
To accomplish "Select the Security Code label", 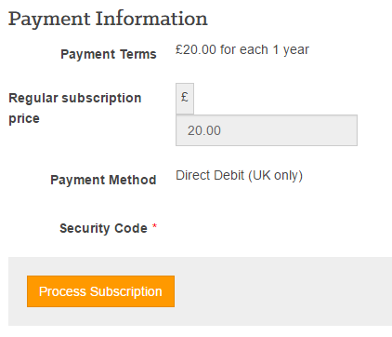I will tap(103, 228).
